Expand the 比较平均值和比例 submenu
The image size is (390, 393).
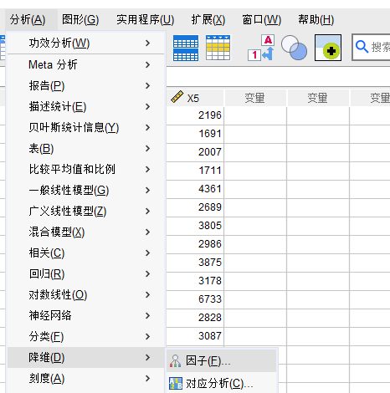tap(85, 169)
